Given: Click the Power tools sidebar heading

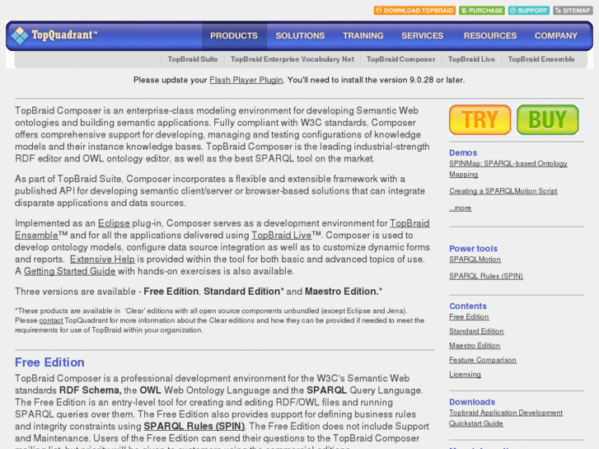Looking at the screenshot, I should [473, 249].
